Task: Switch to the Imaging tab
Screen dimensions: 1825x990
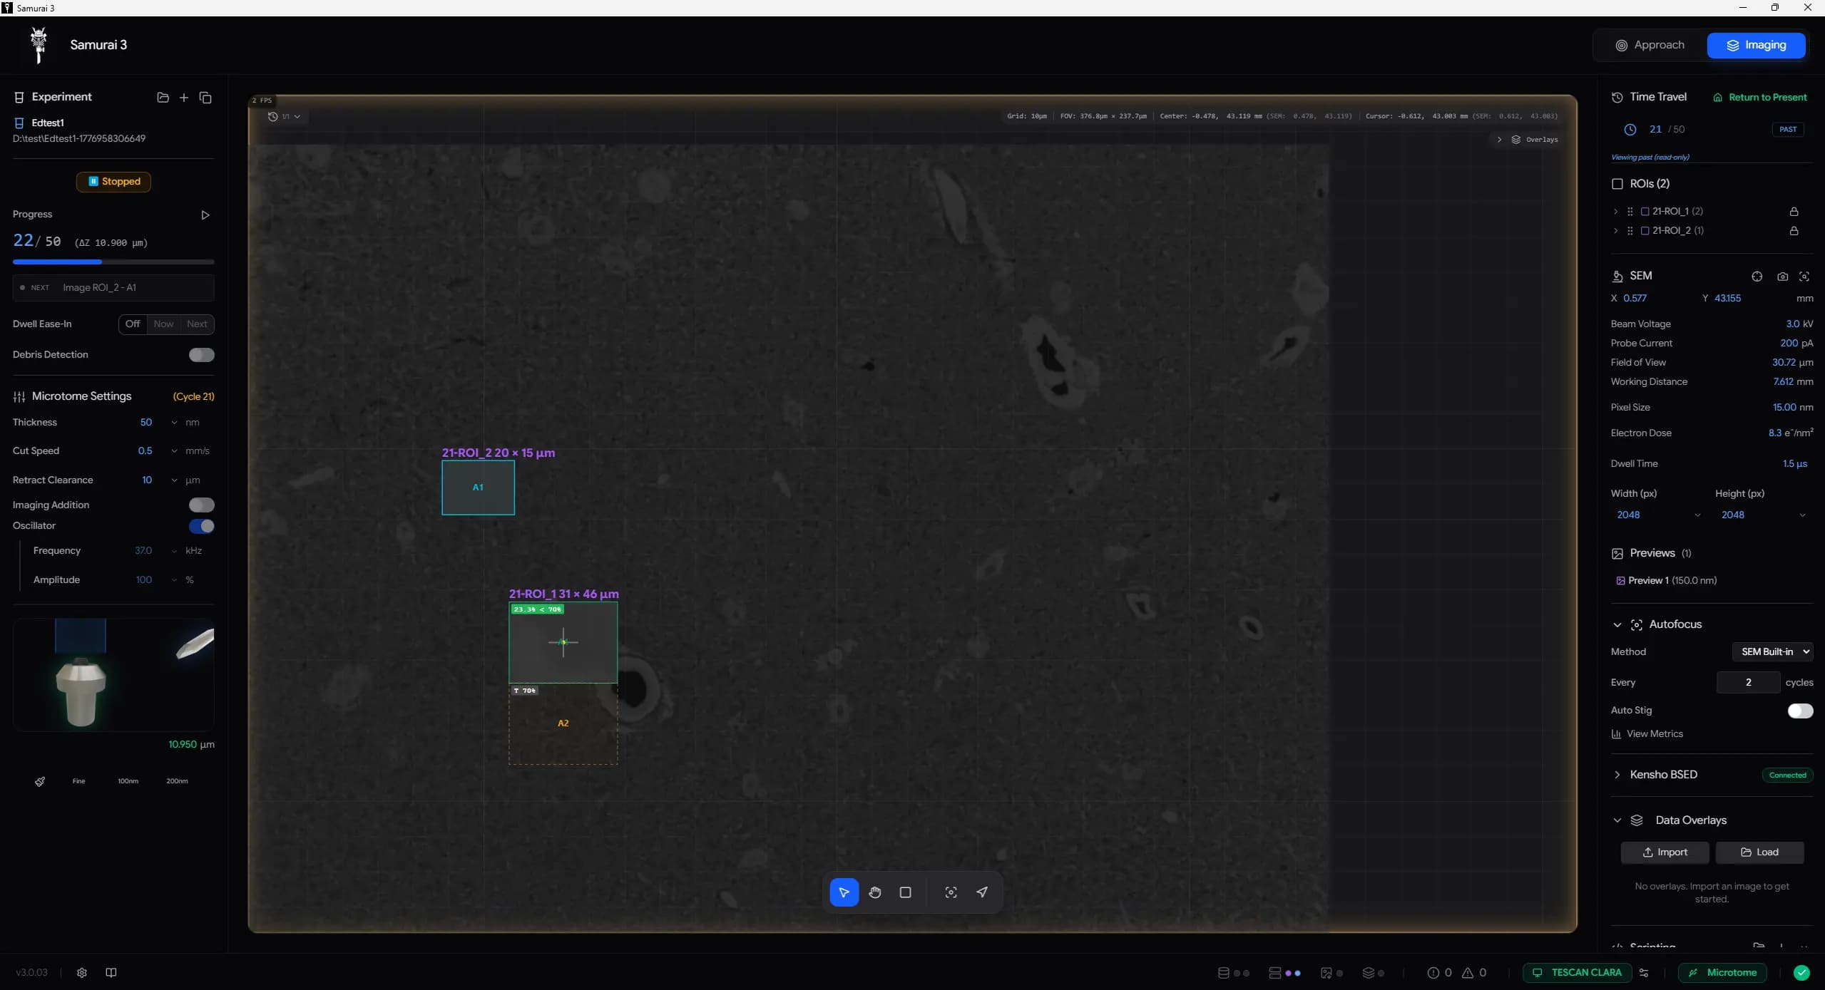Action: (x=1756, y=45)
